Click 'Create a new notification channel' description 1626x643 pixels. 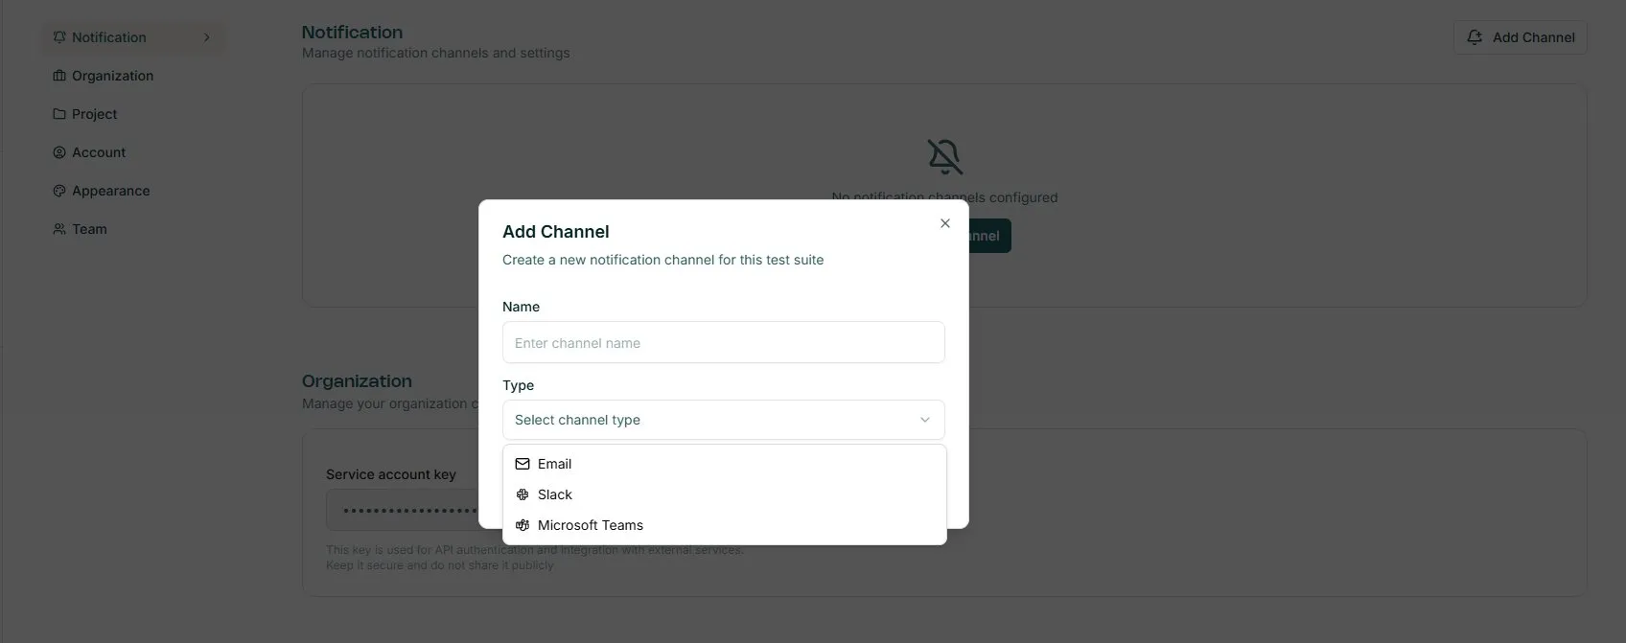(x=662, y=260)
